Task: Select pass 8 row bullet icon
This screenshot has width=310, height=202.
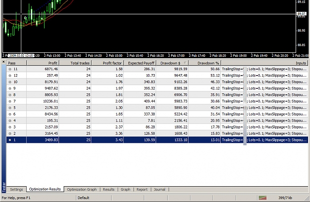Action: pyautogui.click(x=10, y=95)
